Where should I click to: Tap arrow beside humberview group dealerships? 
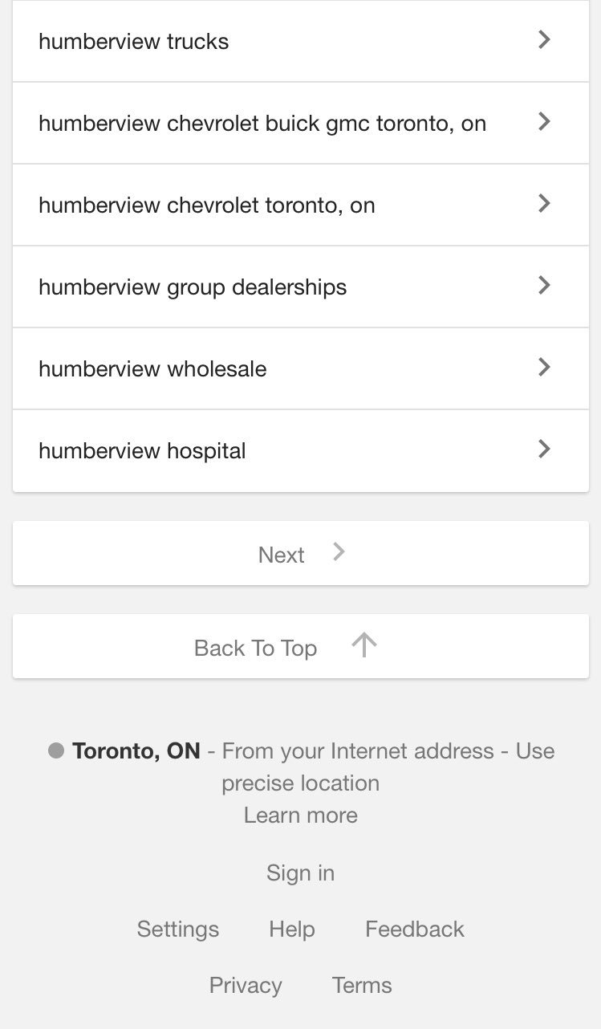pyautogui.click(x=544, y=286)
